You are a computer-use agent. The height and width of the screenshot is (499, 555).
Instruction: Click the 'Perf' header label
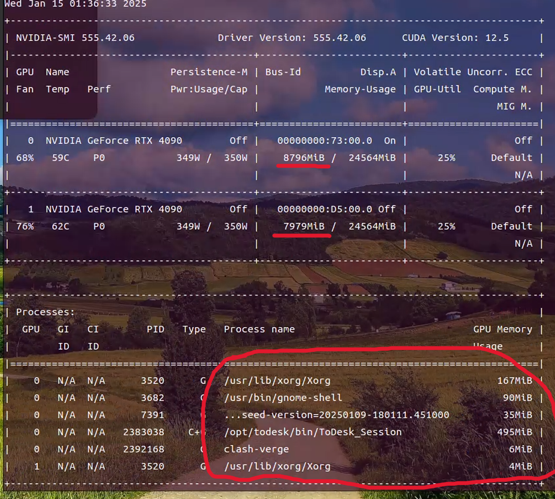99,89
